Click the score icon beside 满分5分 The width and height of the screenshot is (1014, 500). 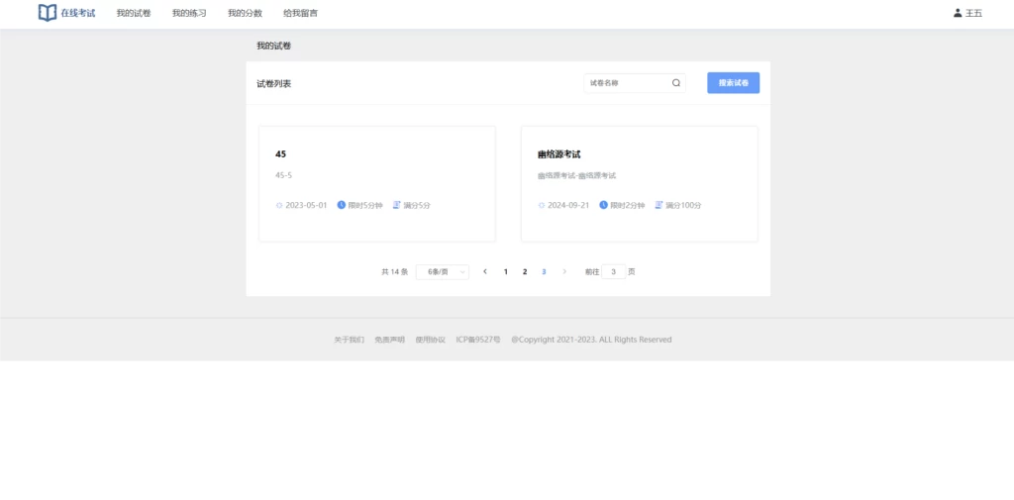396,206
